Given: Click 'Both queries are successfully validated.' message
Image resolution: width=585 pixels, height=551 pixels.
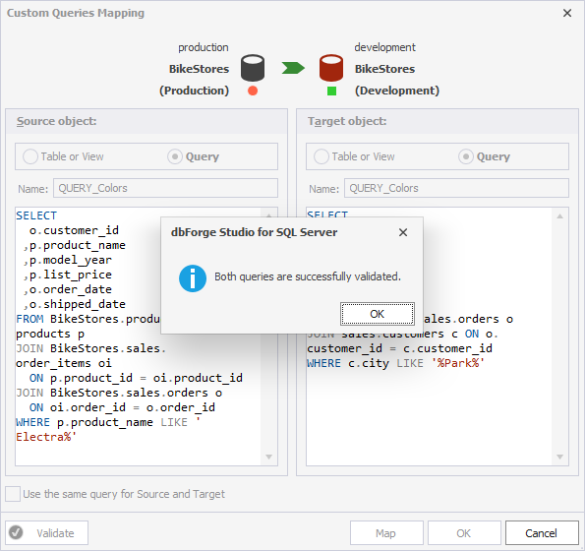Looking at the screenshot, I should (x=308, y=276).
